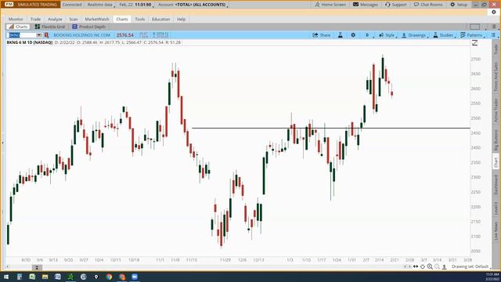Click the last price 2576.54
Image resolution: width=501 pixels, height=282 pixels.
124,35
